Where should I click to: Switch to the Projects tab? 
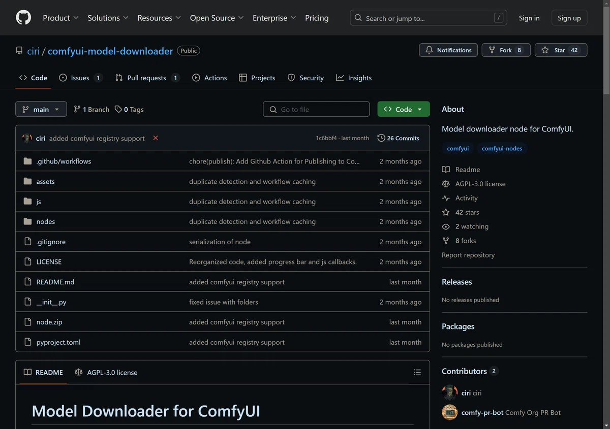[x=257, y=78]
